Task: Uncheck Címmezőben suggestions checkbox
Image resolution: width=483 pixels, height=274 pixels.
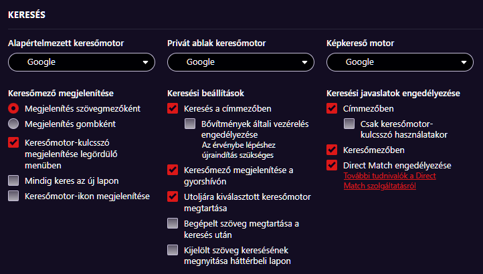Action: pos(332,108)
